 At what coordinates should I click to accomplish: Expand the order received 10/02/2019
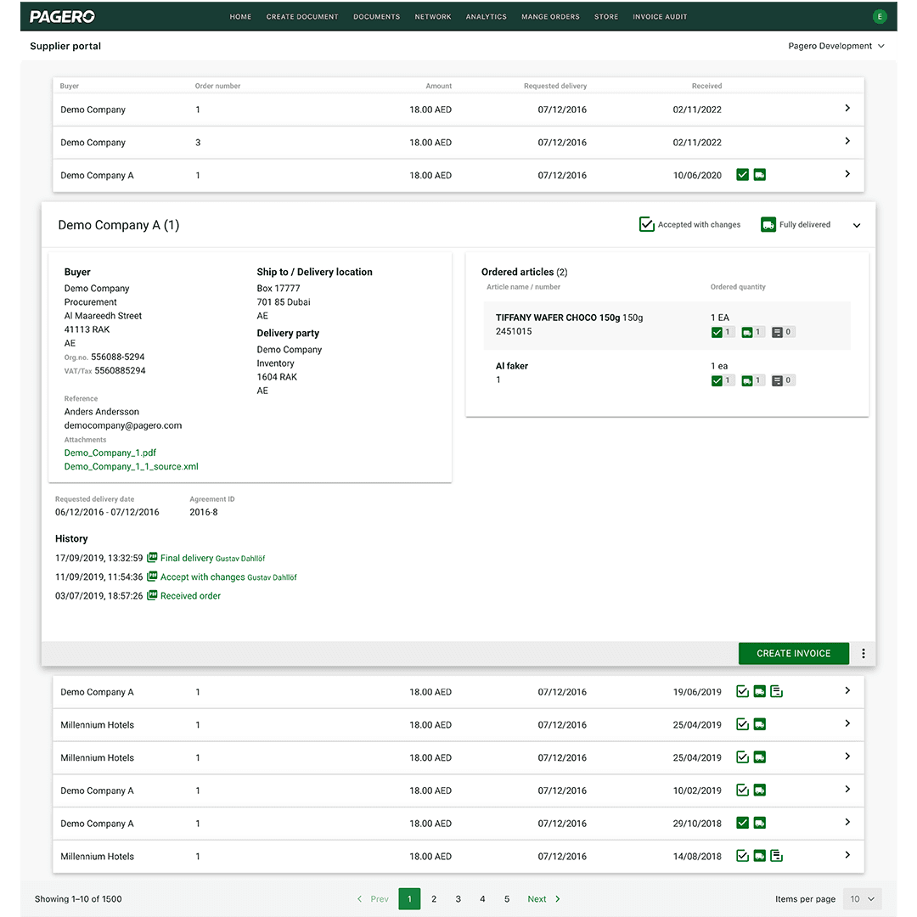tap(847, 789)
